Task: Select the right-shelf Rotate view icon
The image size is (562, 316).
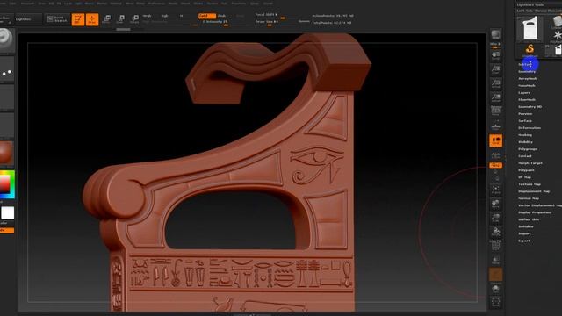Action: (x=495, y=232)
